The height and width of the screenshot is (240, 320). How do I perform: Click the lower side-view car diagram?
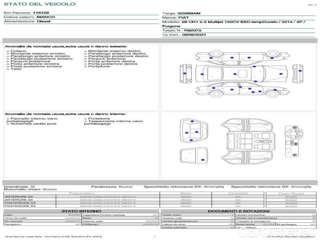coord(239,90)
